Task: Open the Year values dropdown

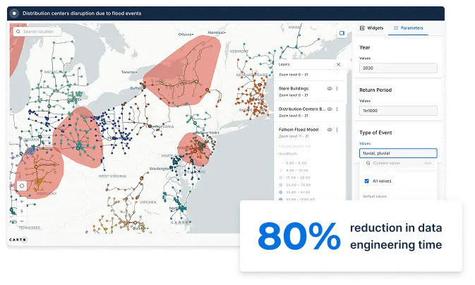Action: [398, 68]
